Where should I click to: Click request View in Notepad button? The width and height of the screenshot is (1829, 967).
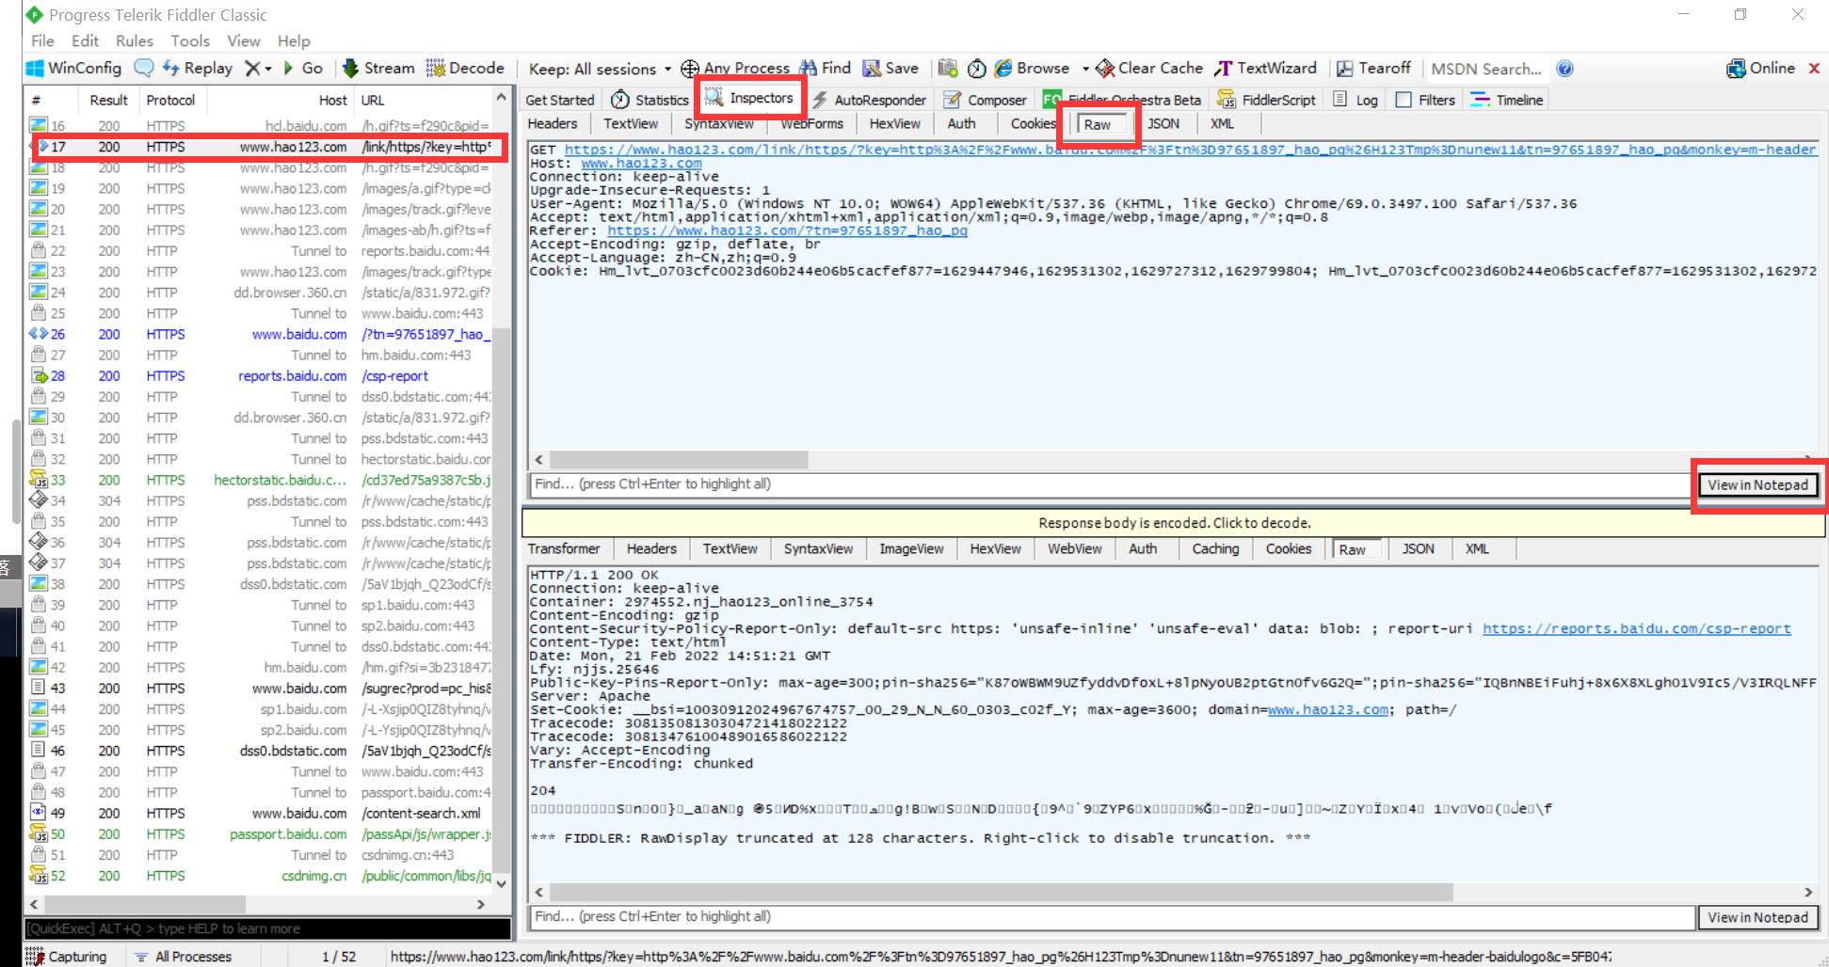pos(1757,485)
